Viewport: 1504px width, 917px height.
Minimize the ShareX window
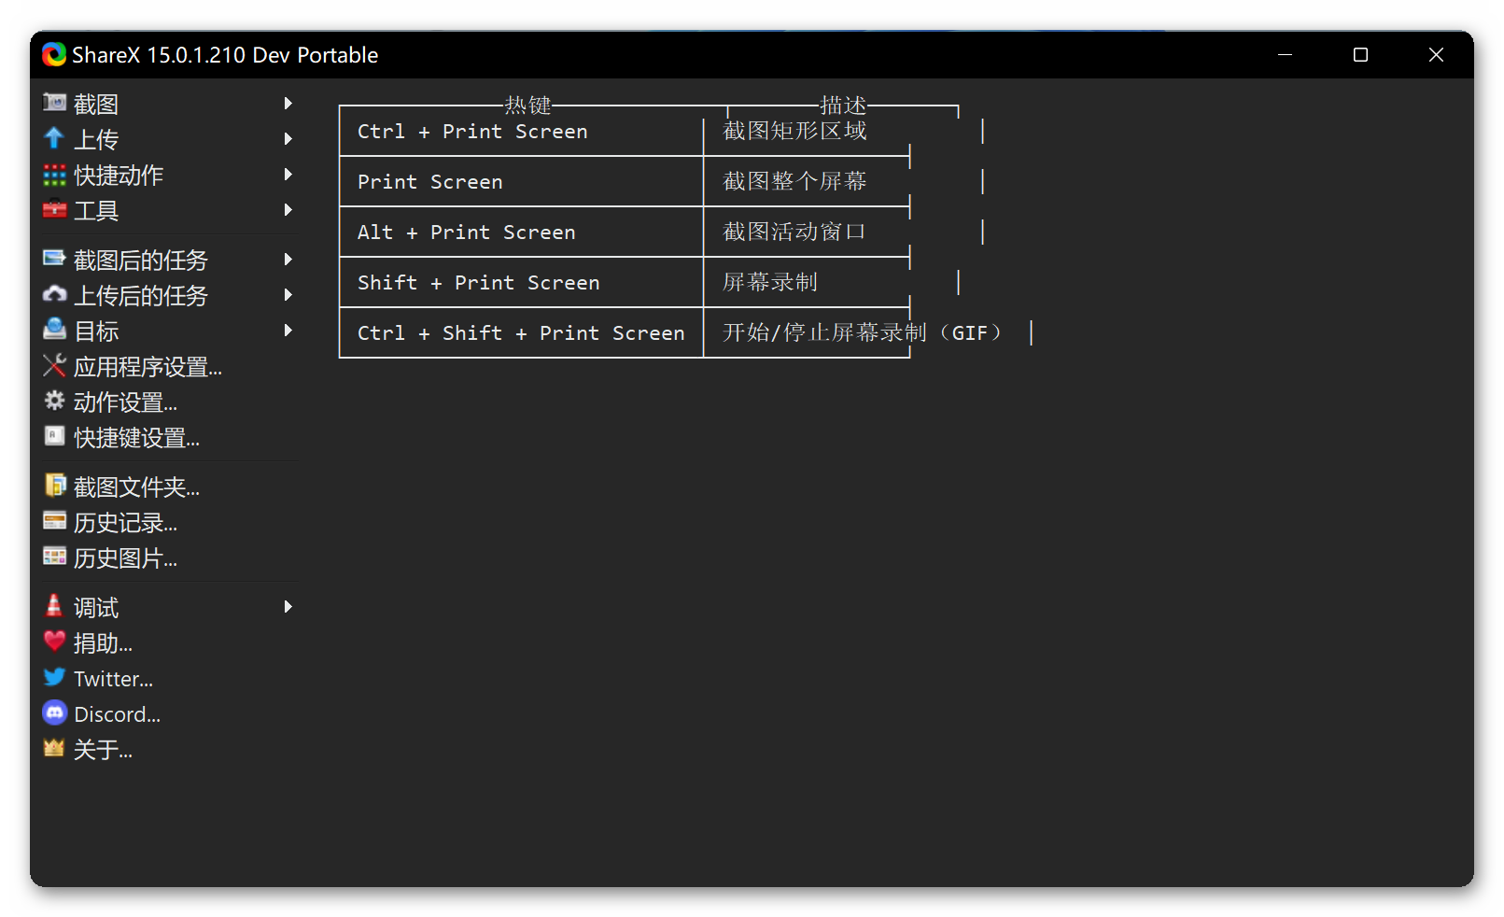pos(1285,55)
